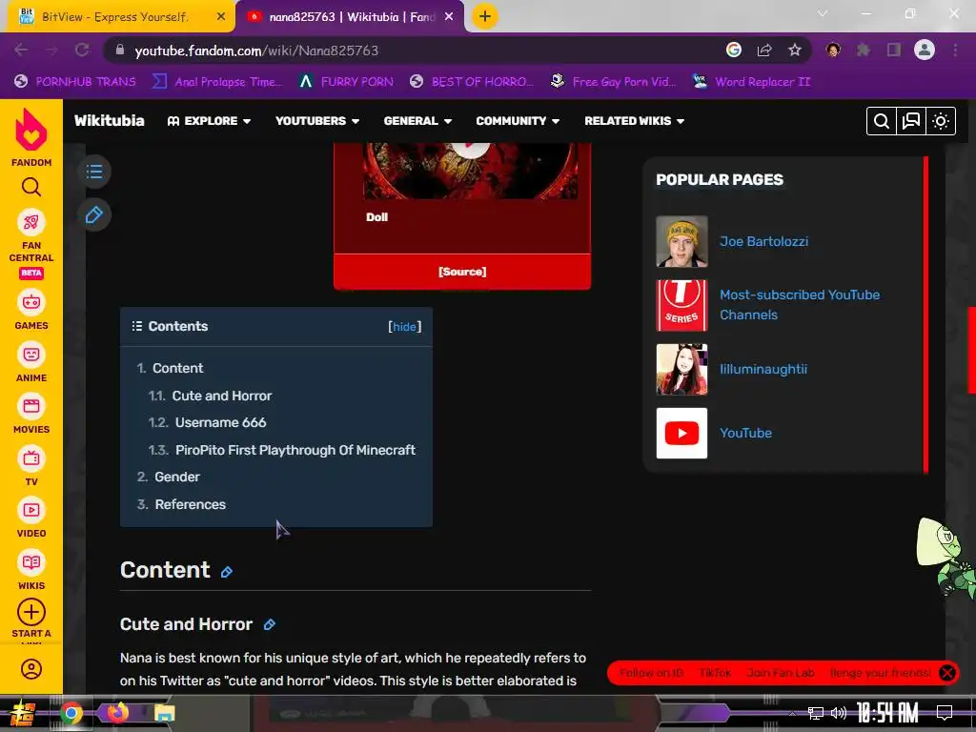Edit the Cute and Horror section icon
The height and width of the screenshot is (732, 976).
tap(270, 624)
